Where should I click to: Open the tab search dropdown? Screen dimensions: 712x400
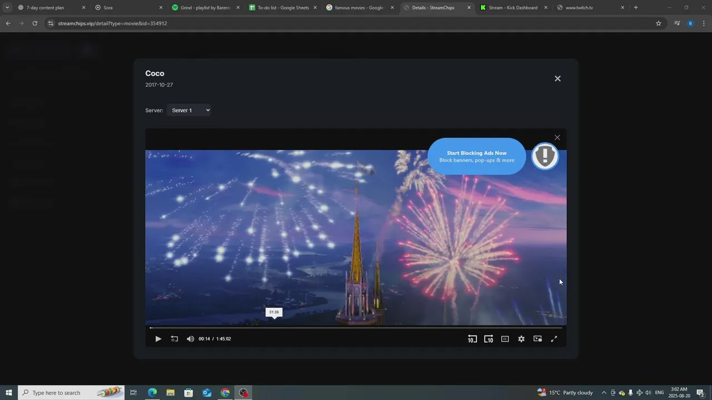[x=7, y=8]
